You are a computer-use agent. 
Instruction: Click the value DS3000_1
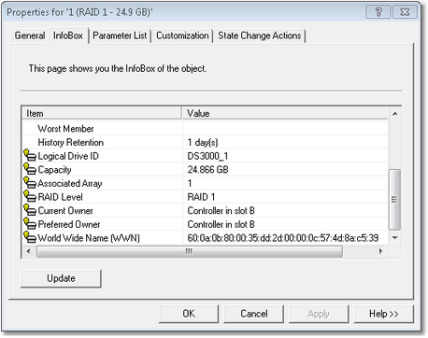[x=207, y=156]
